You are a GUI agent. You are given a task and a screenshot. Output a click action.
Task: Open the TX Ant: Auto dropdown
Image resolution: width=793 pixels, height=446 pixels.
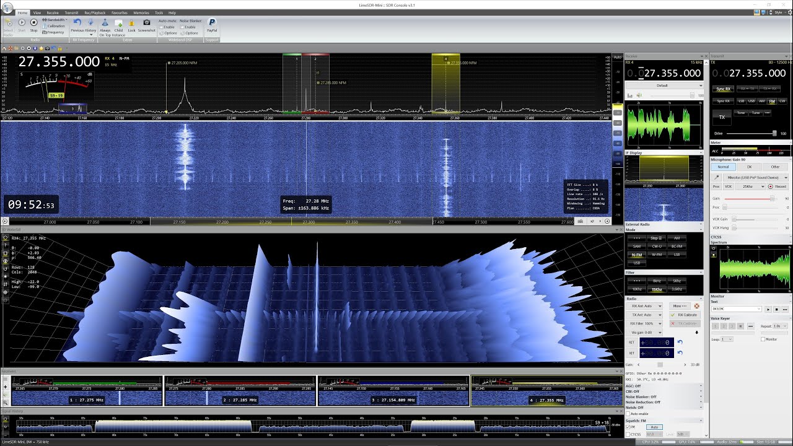[645, 315]
